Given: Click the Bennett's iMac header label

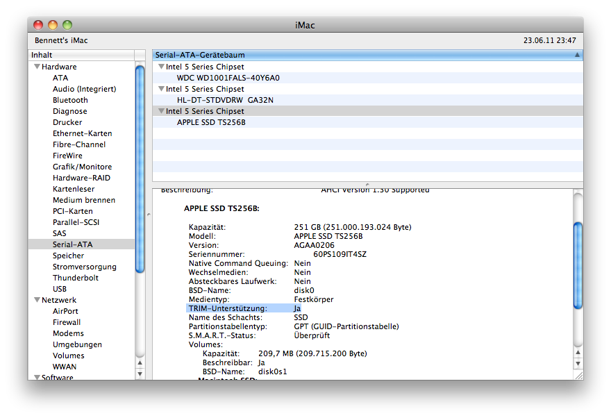Looking at the screenshot, I should (61, 40).
